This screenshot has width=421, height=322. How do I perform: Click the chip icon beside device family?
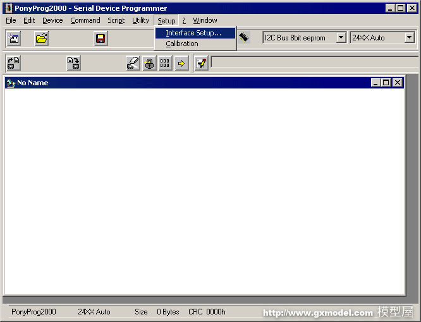point(245,38)
